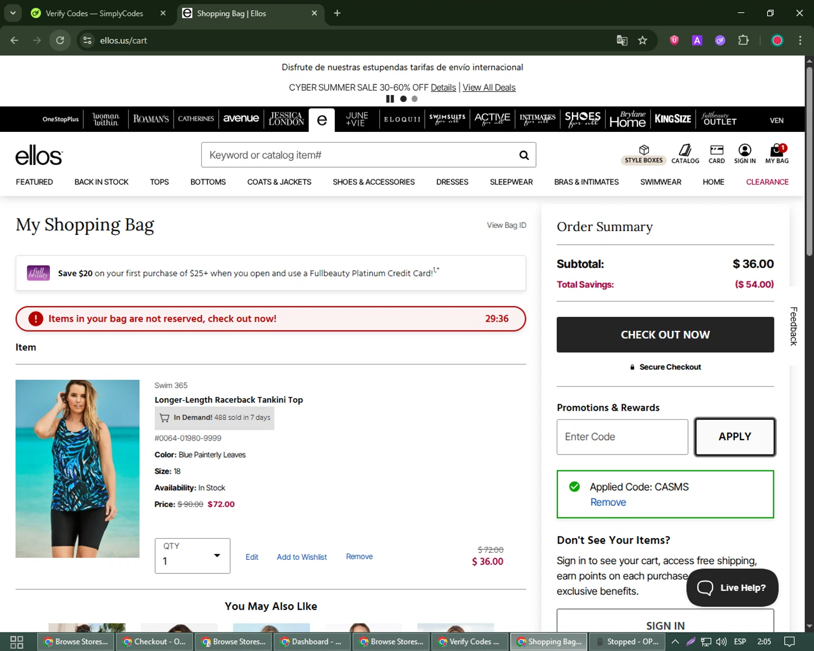Open the Catalog icon
The width and height of the screenshot is (814, 651).
(685, 154)
